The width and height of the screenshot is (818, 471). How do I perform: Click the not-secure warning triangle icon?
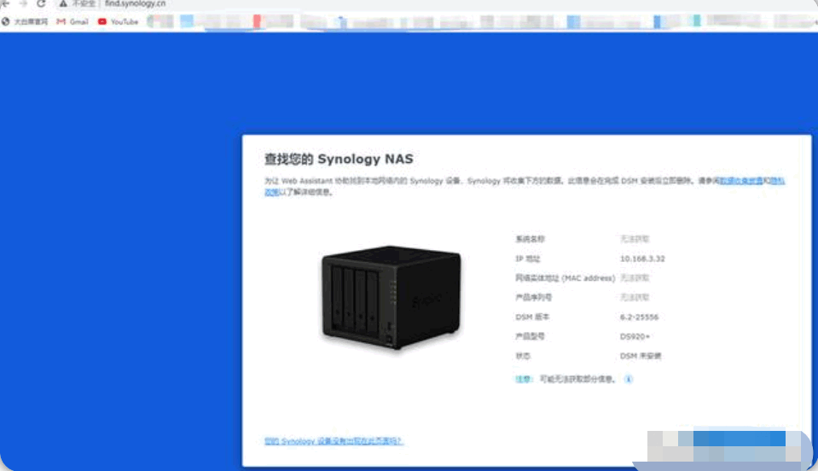[x=62, y=3]
